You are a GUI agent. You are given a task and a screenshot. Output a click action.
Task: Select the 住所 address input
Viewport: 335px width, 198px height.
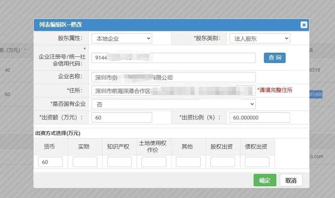[173, 91]
